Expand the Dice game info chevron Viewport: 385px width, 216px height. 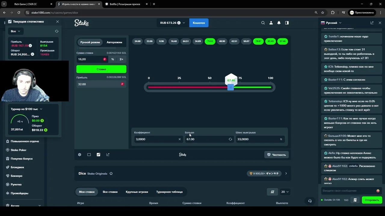pyautogui.click(x=286, y=173)
